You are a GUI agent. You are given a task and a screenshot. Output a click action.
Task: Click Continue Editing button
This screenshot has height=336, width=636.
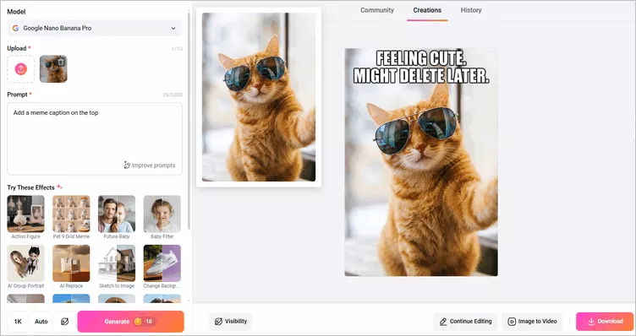(465, 322)
